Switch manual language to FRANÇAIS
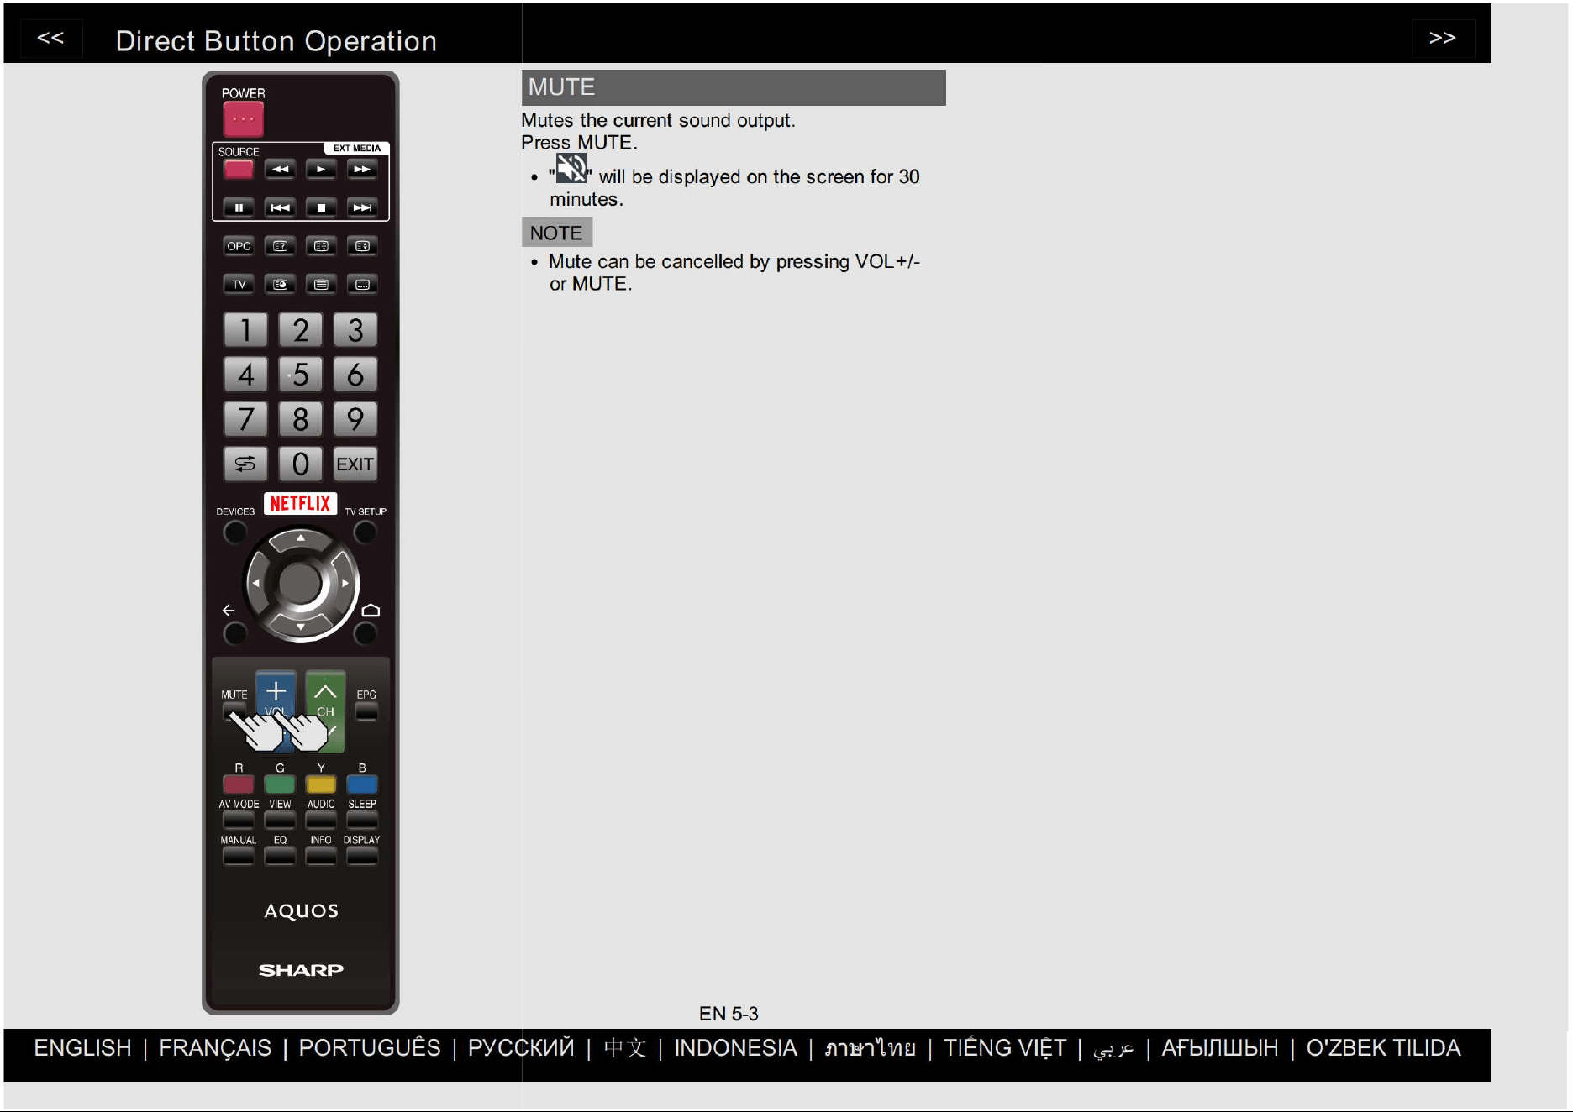This screenshot has width=1573, height=1112. [x=215, y=1048]
